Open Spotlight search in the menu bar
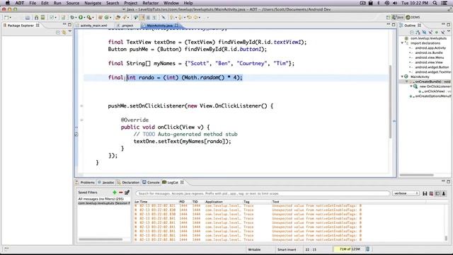453x255 pixels. [x=435, y=3]
